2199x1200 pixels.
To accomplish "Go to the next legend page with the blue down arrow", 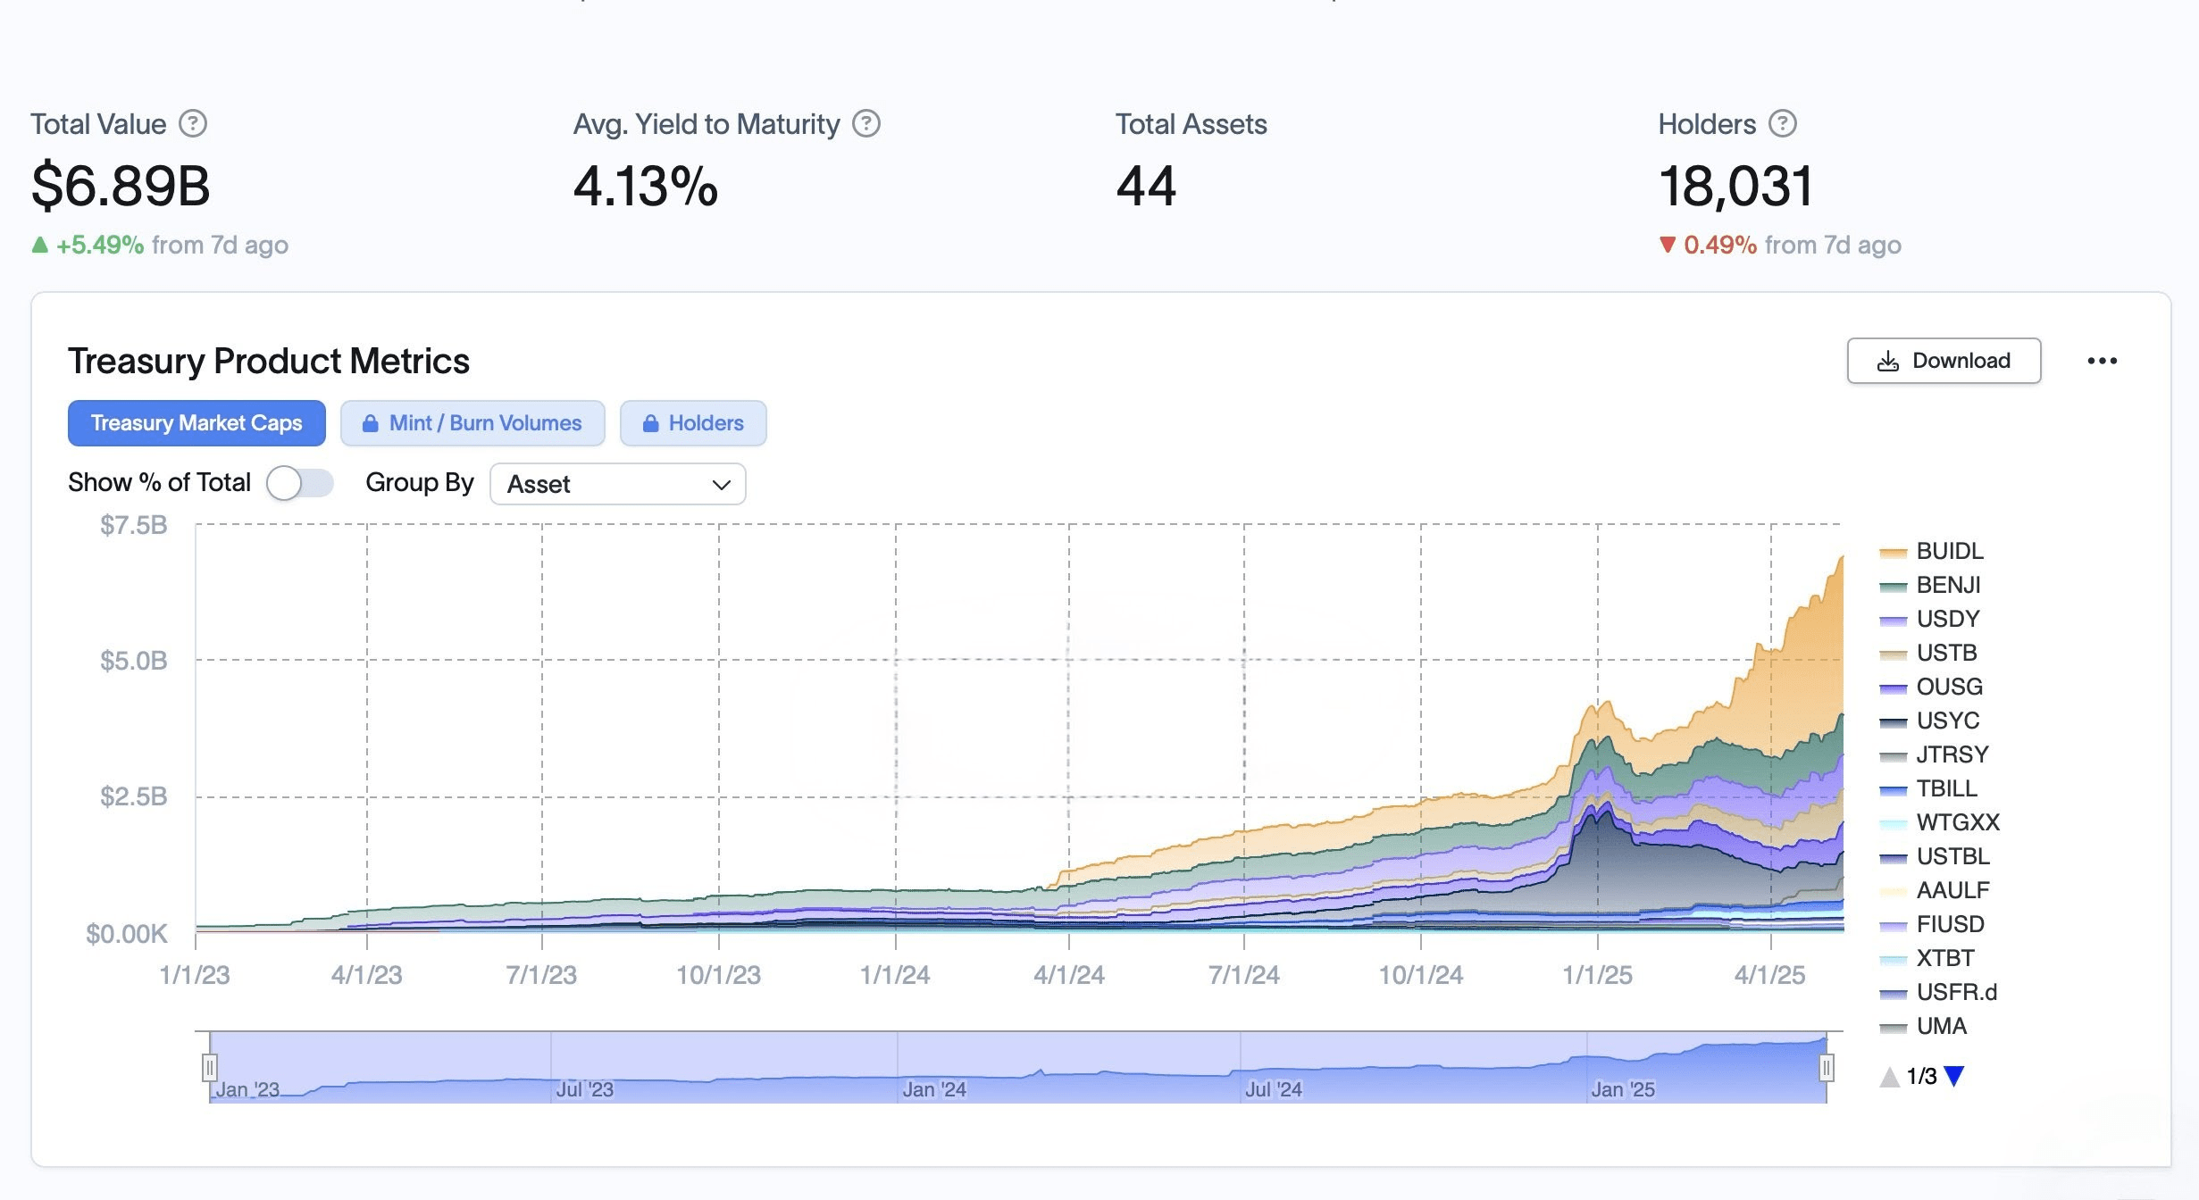I will [1954, 1076].
